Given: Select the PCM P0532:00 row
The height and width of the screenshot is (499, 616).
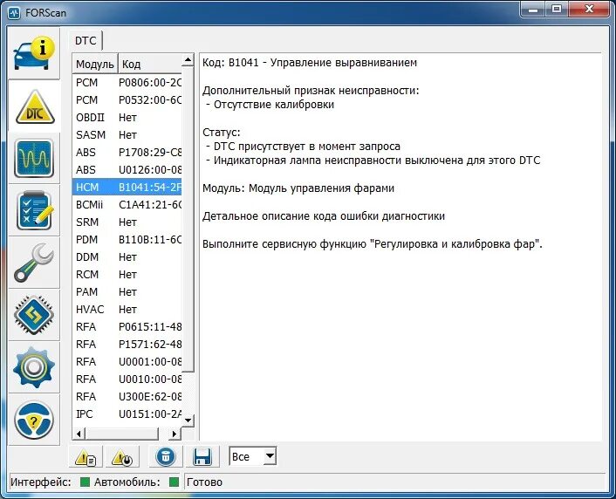Looking at the screenshot, I should [x=127, y=99].
